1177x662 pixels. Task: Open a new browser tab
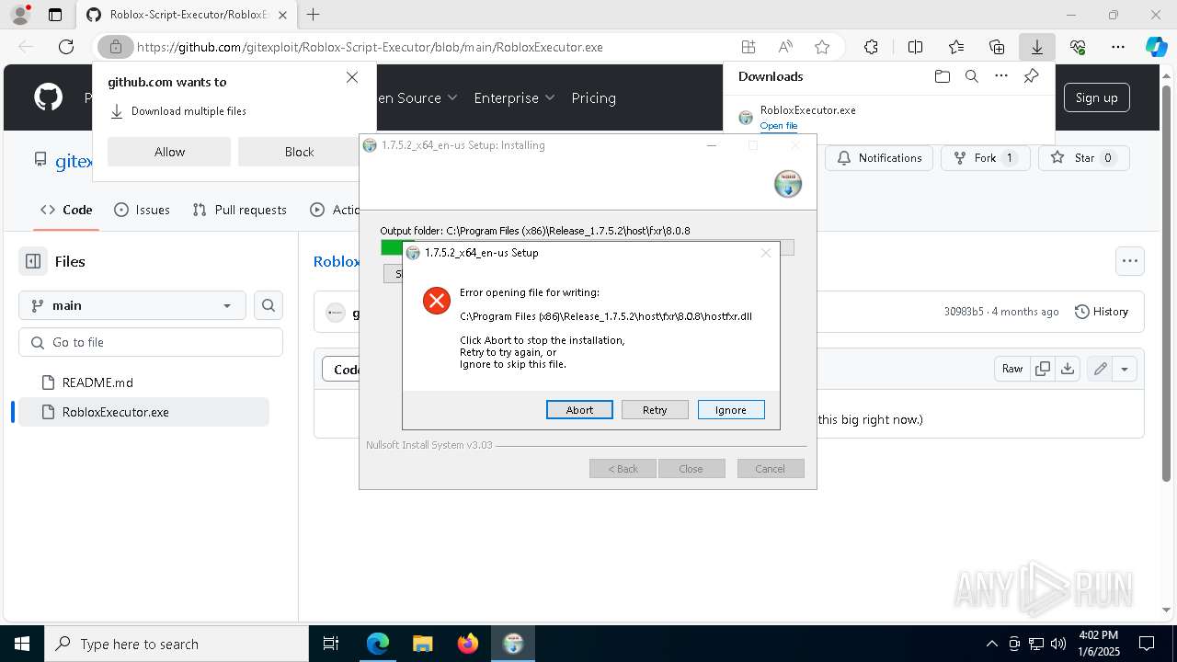tap(314, 15)
